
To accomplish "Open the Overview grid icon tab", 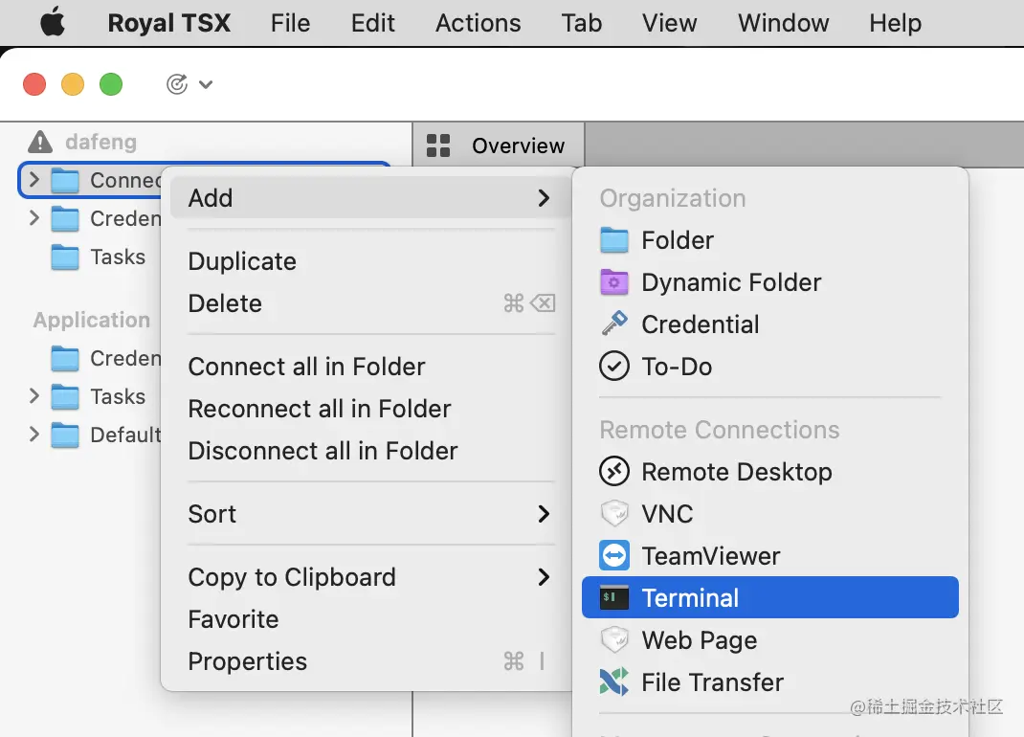I will (438, 145).
